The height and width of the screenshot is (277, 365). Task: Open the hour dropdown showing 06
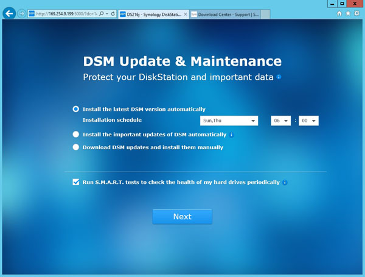pos(280,121)
